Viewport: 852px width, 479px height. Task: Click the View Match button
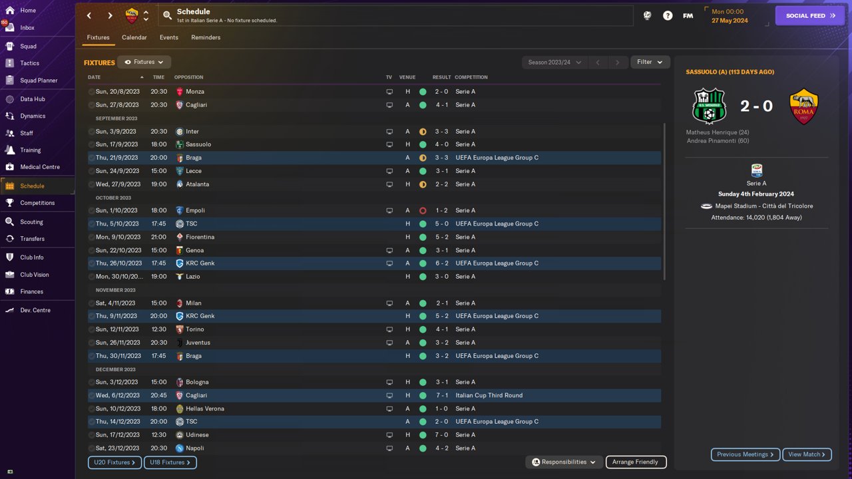pyautogui.click(x=807, y=454)
